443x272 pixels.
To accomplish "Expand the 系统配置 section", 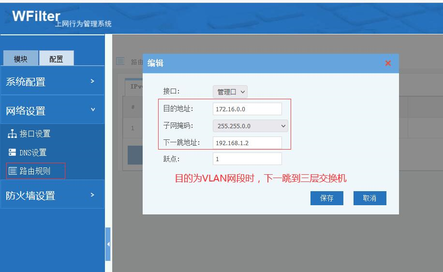I will [52, 81].
